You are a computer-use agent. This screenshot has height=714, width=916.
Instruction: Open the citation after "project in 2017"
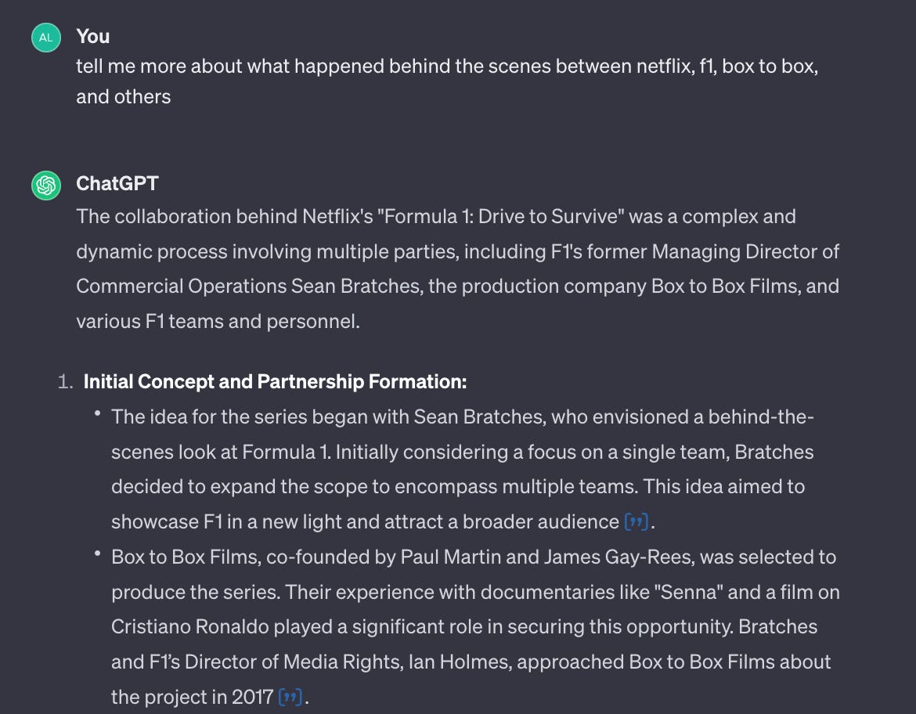(290, 697)
